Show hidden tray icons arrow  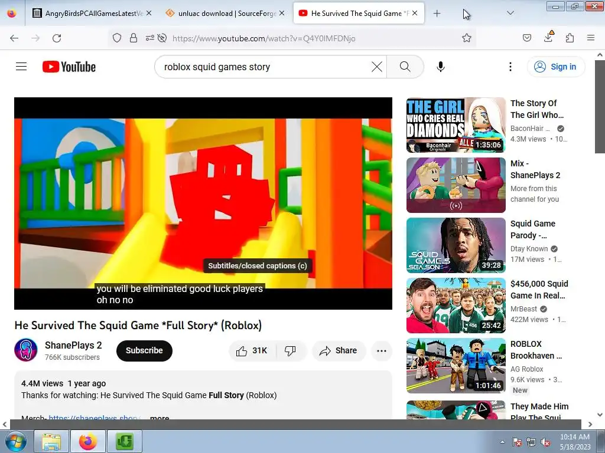pos(502,442)
